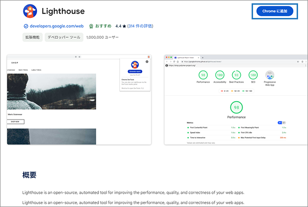Click the デベロッパー ツール category chip
This screenshot has width=308, height=207.
[64, 37]
